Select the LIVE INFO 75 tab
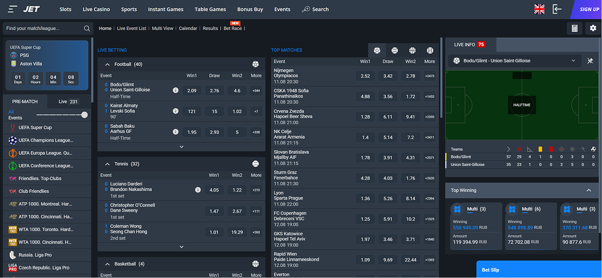 point(470,44)
